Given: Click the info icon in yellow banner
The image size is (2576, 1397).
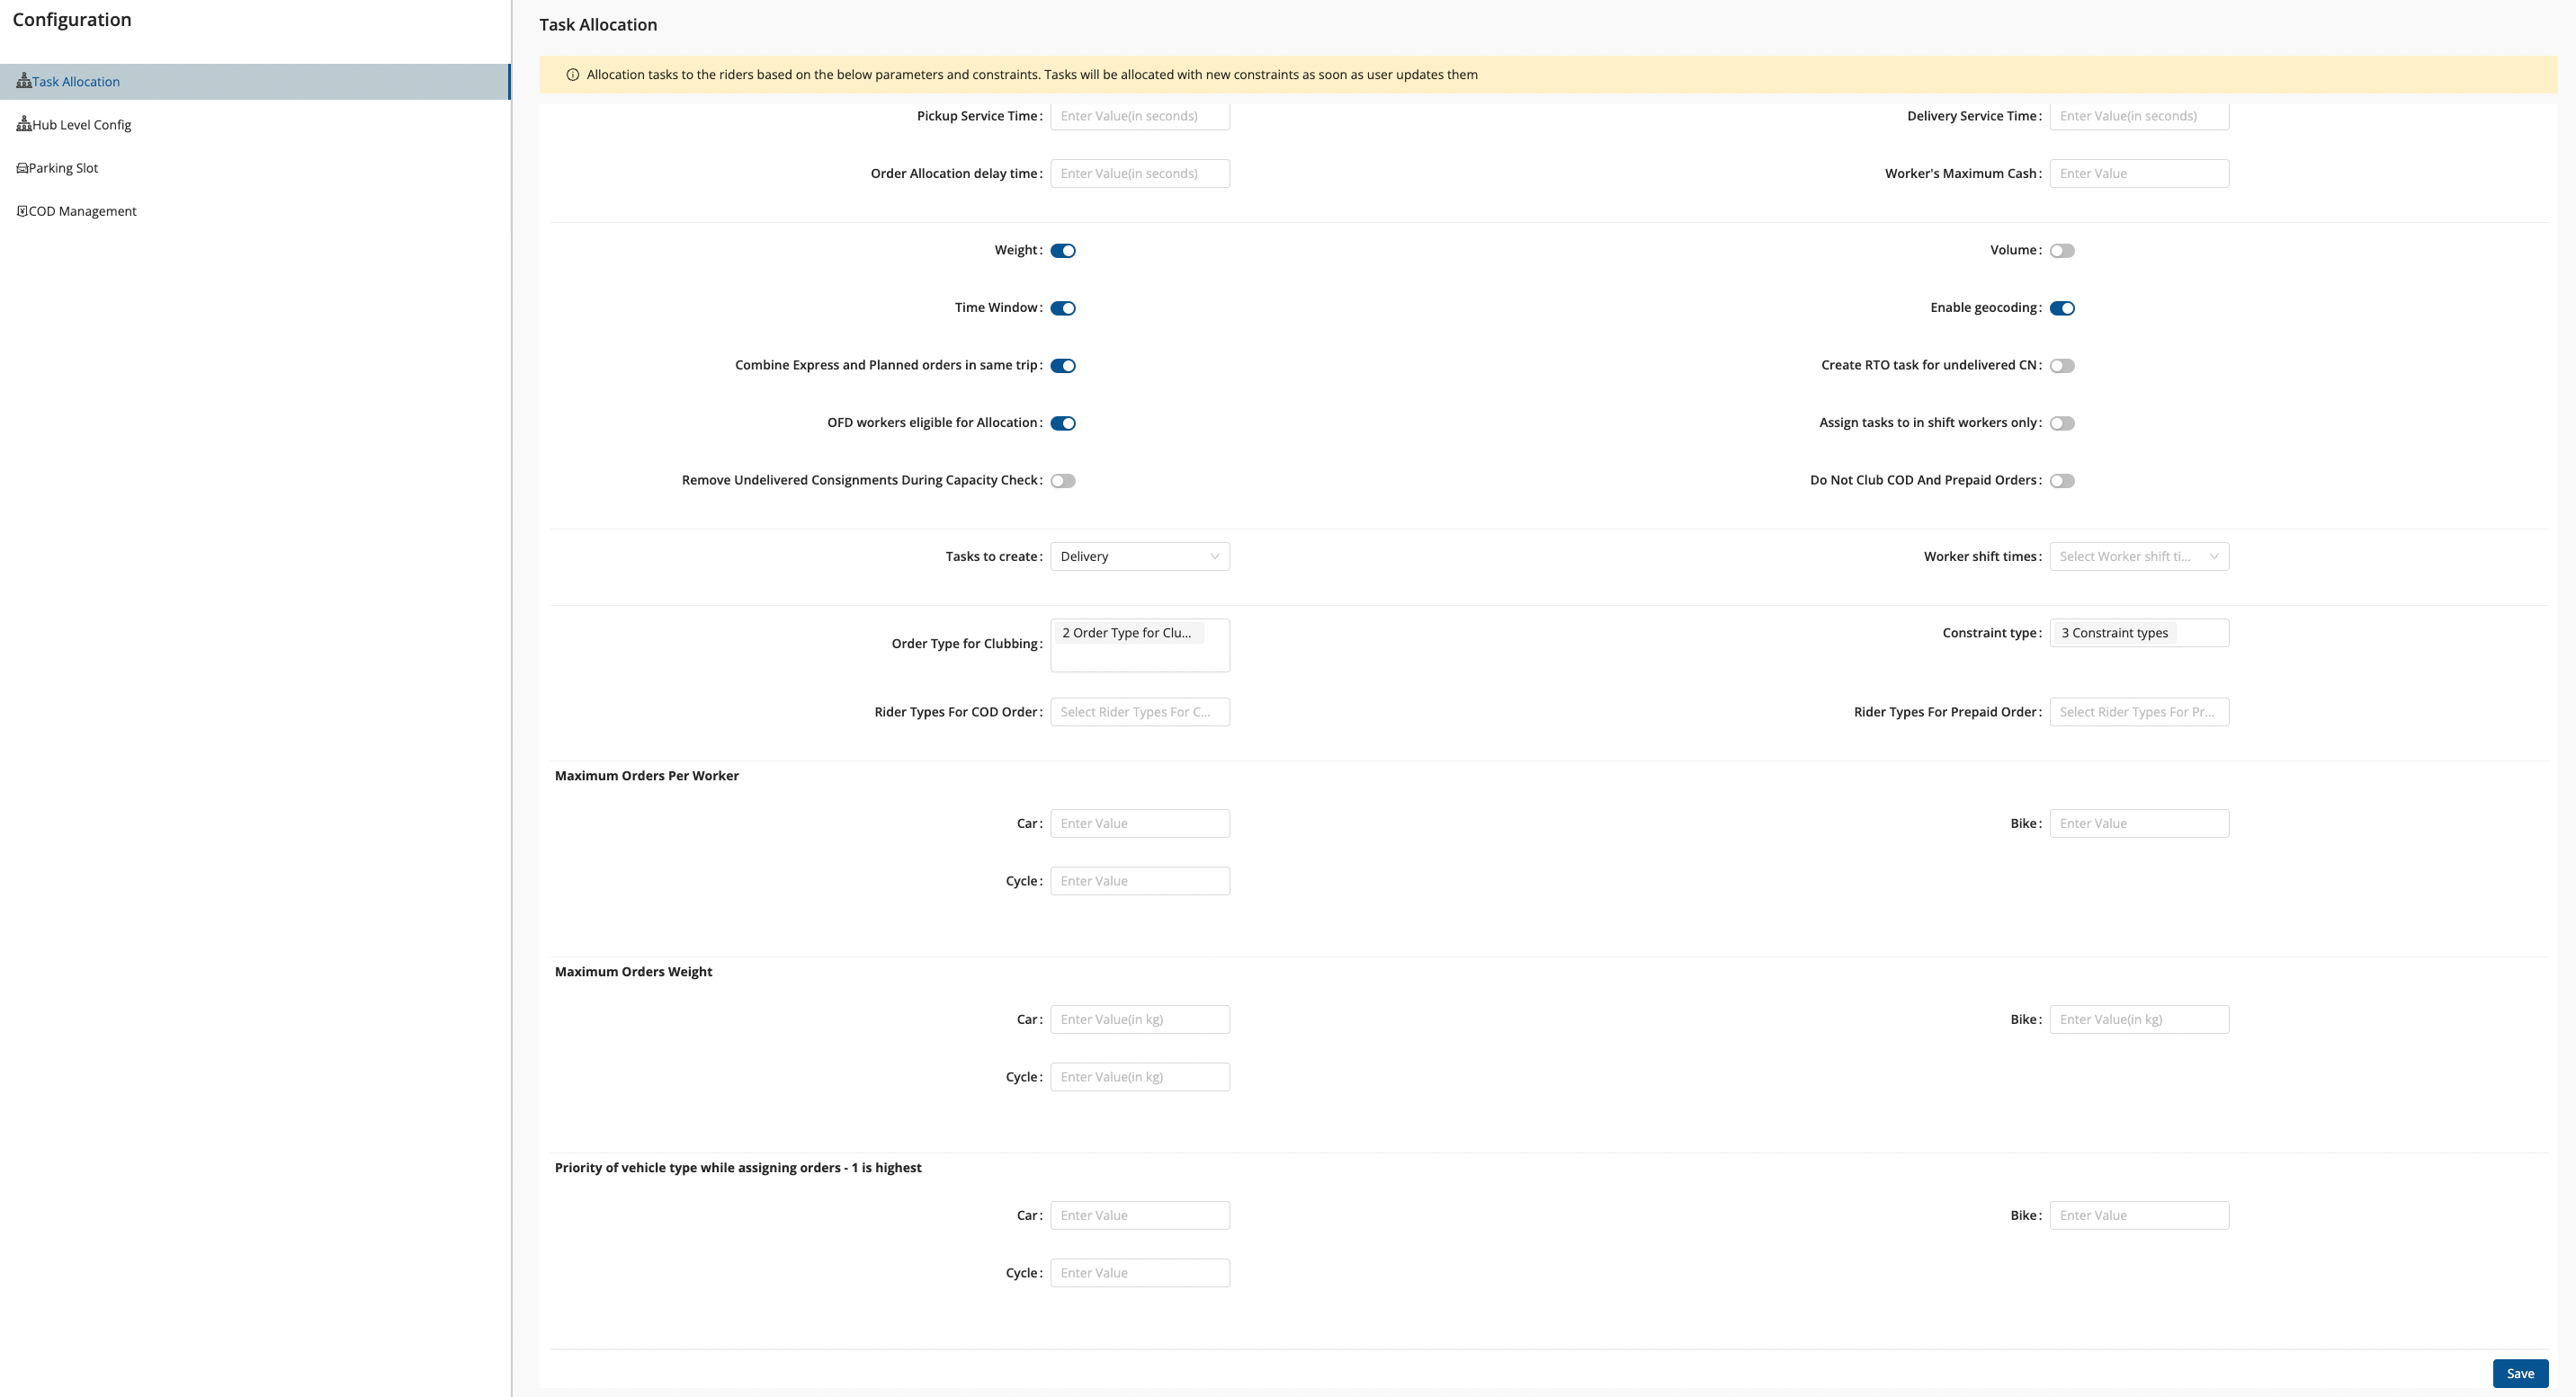Looking at the screenshot, I should (573, 75).
